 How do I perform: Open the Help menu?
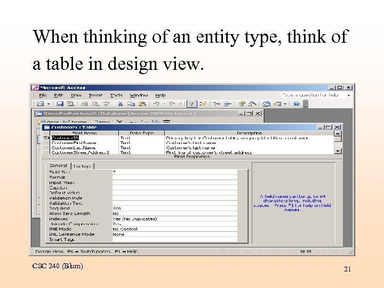click(x=161, y=95)
